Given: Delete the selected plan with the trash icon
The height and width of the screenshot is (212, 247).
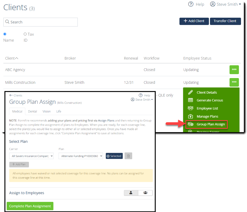Looking at the screenshot, I should pyautogui.click(x=128, y=156).
